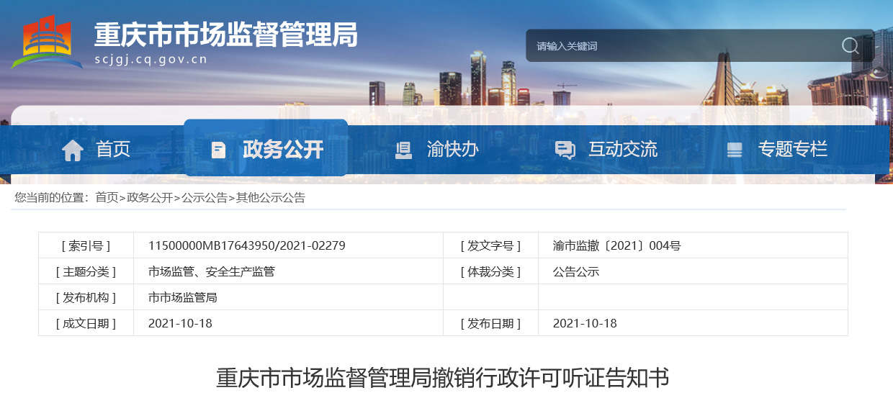Click the [ 体裁分类 ] label cell
This screenshot has width=893, height=398.
(x=490, y=271)
